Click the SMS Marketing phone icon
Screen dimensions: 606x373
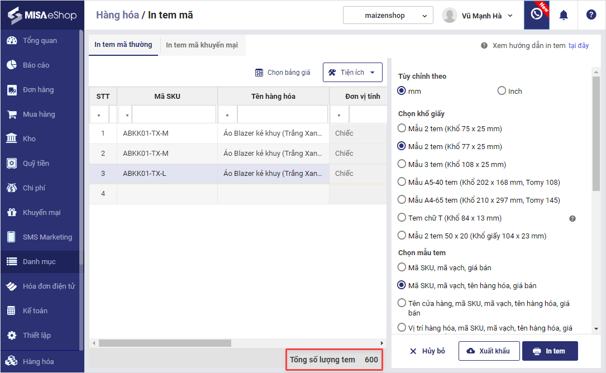click(x=12, y=237)
